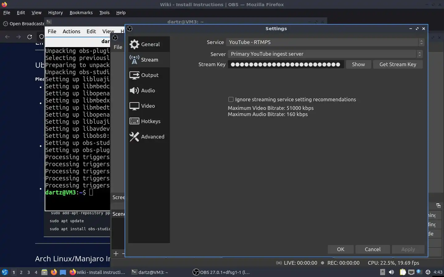
Task: Open OBS main window File menu
Action: [118, 47]
